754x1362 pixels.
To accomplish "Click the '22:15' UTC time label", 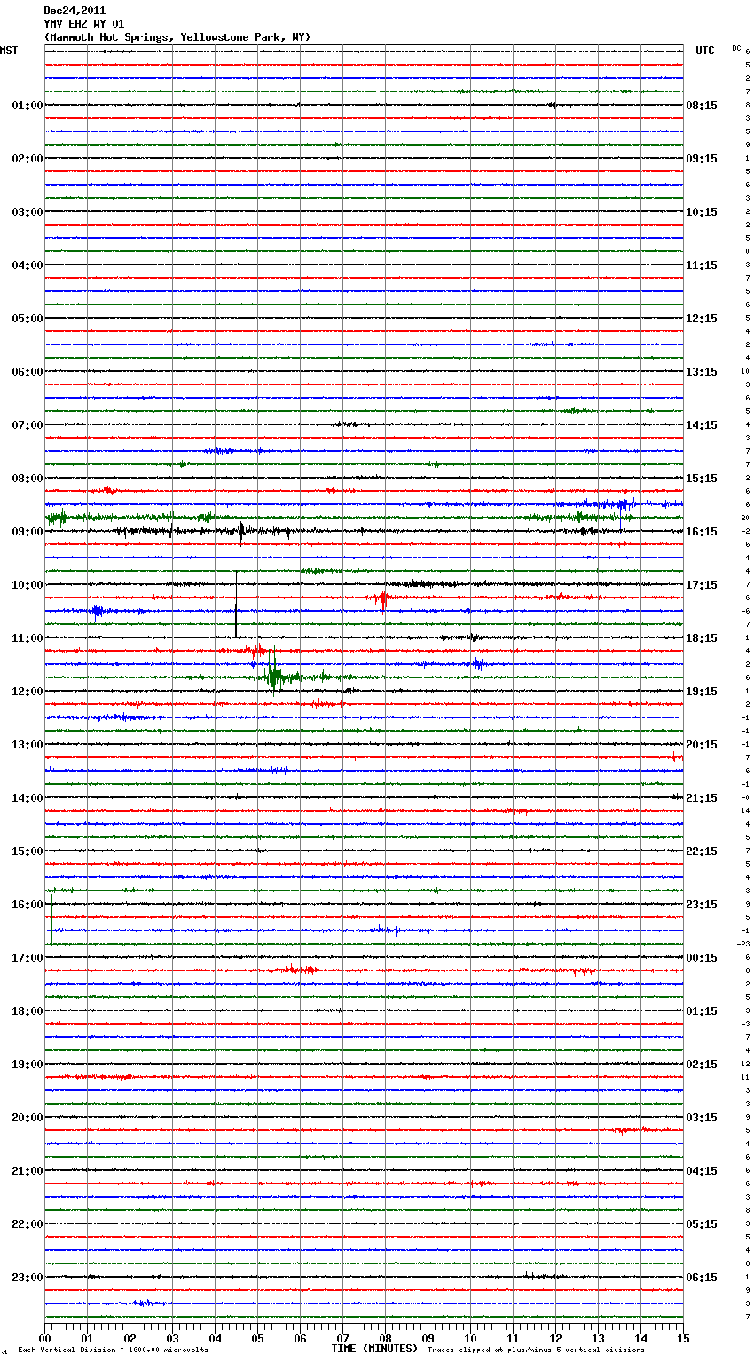I will (702, 851).
